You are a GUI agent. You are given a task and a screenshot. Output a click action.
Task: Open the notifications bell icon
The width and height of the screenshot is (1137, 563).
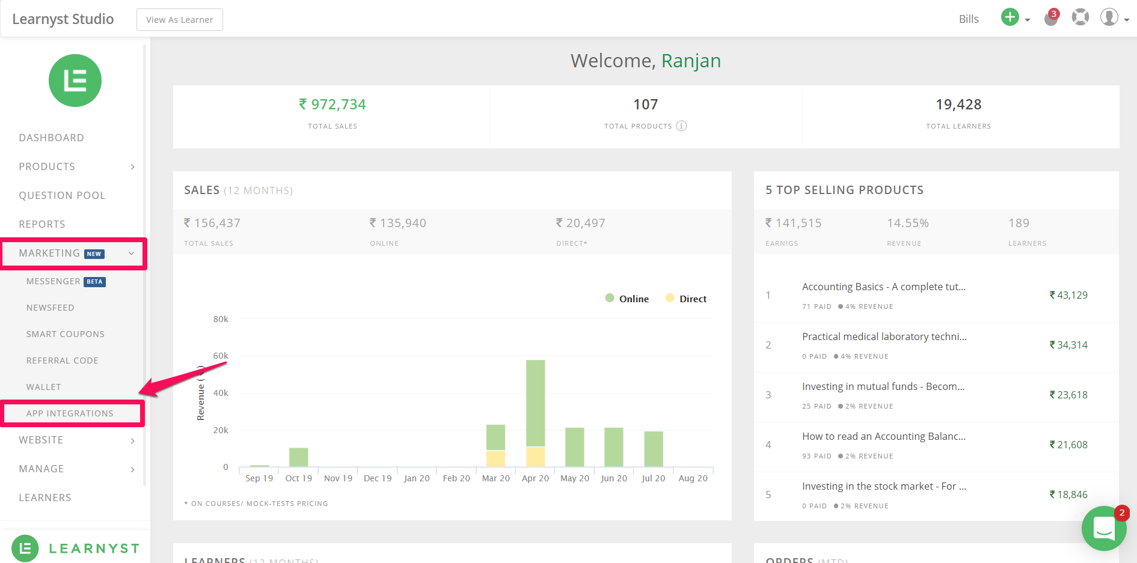1051,18
